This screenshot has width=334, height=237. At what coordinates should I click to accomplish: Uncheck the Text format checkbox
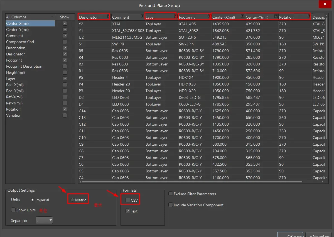coord(128,211)
